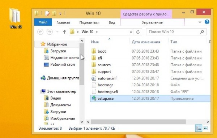217x138 pixels.
Task: Select the support folder
Action: click(101, 72)
